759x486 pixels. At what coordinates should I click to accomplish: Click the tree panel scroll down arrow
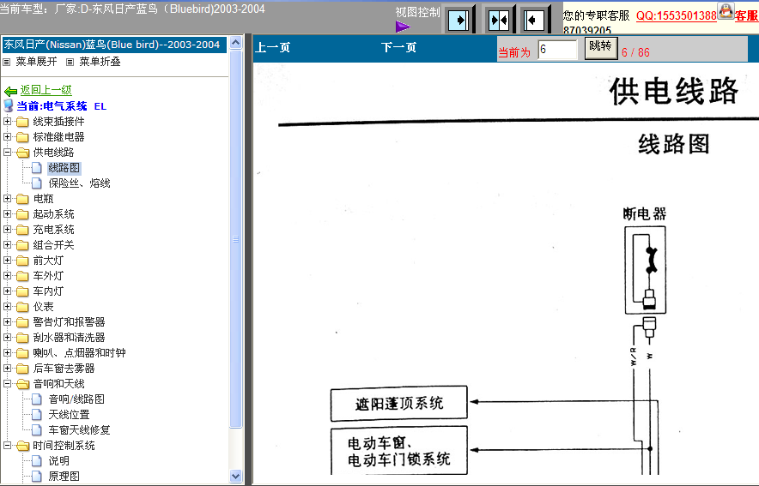coord(236,476)
